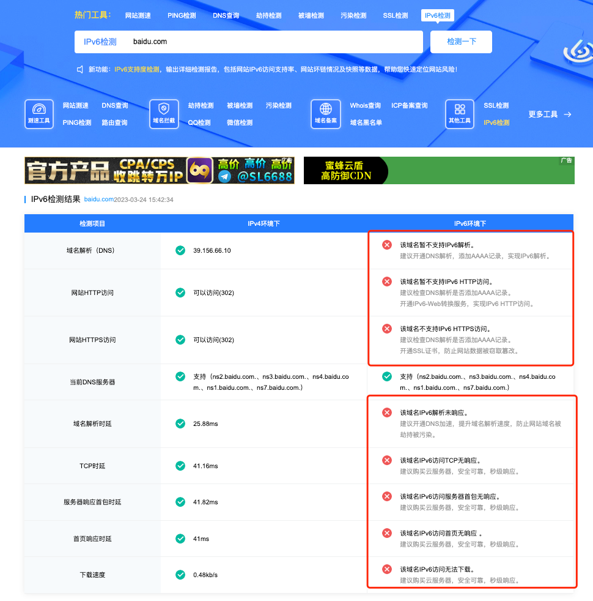Screen dimensions: 593x601
Task: Click the 蜜蜂云盾 高防御CDN banner ad
Action: 439,170
